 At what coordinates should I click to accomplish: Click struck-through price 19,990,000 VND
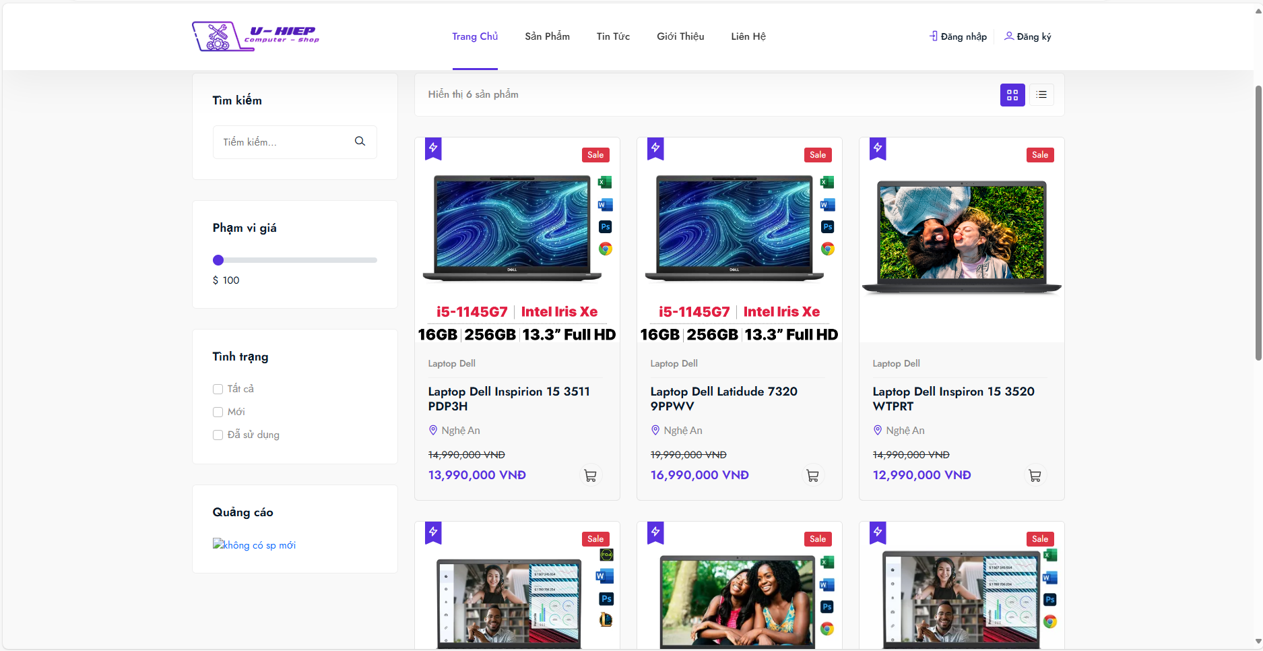point(688,455)
